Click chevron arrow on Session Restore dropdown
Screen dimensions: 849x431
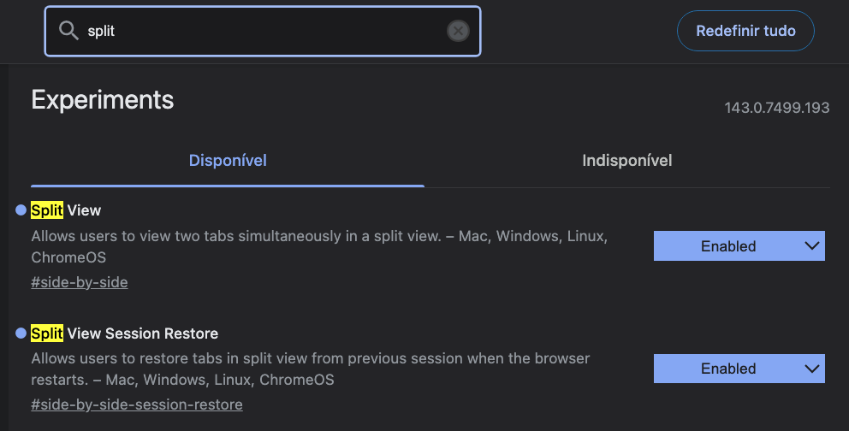[x=812, y=369]
